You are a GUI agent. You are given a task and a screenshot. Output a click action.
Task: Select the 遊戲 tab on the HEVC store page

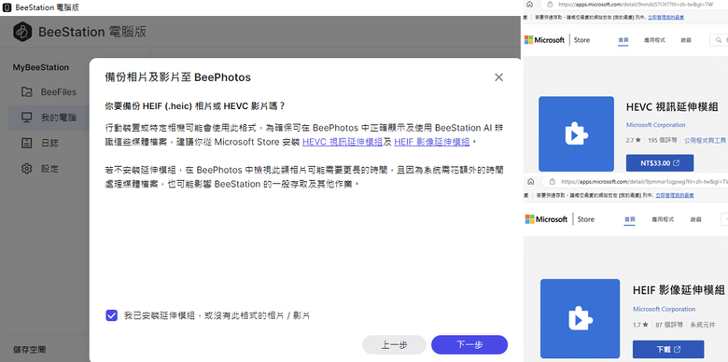[686, 40]
